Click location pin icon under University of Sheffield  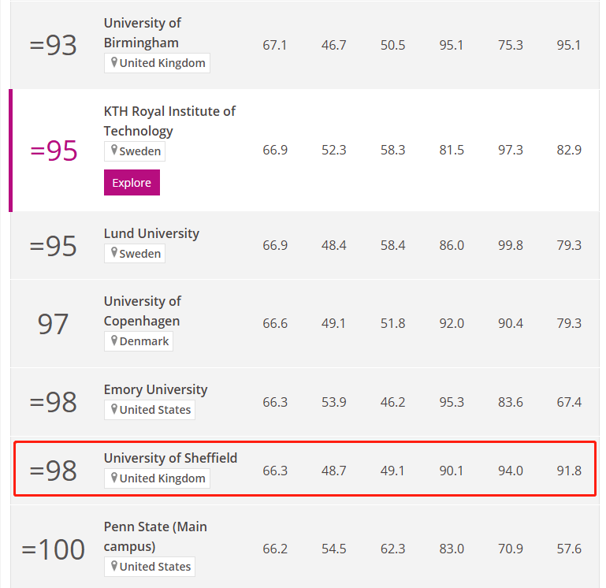[114, 478]
